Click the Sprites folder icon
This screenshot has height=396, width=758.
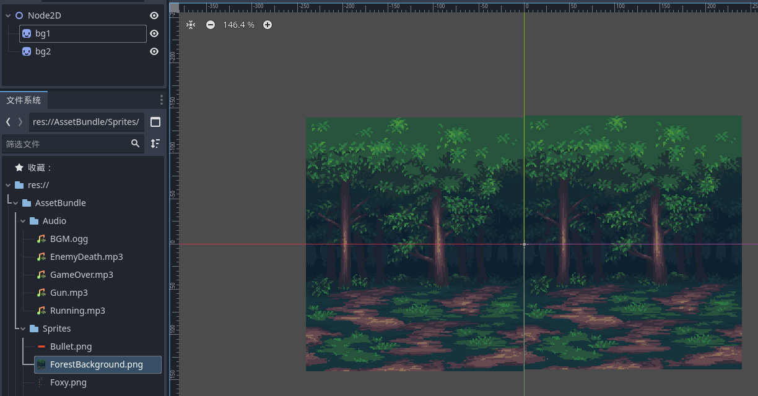pos(34,329)
